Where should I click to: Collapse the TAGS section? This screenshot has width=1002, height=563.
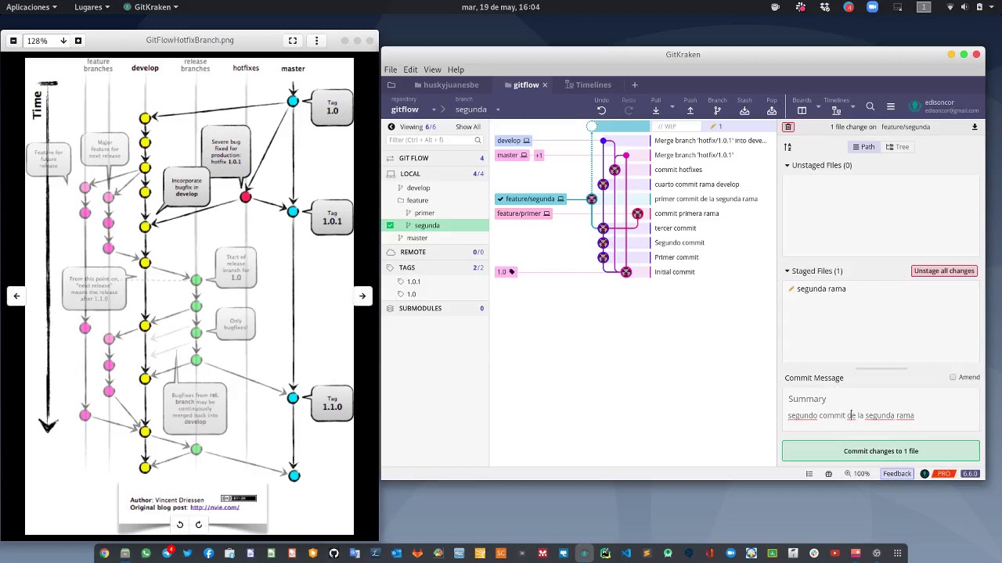pyautogui.click(x=437, y=267)
